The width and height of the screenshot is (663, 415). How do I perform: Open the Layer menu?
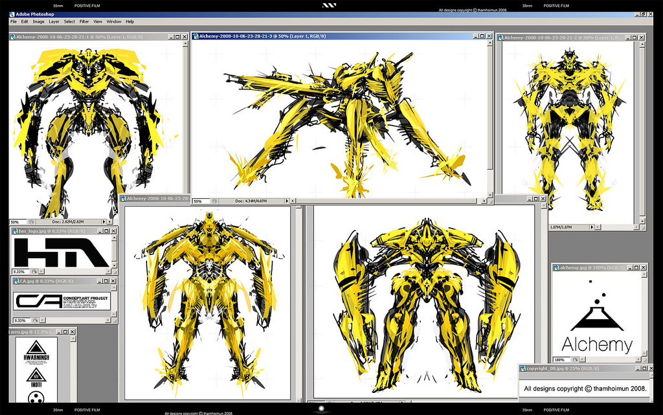pyautogui.click(x=54, y=21)
